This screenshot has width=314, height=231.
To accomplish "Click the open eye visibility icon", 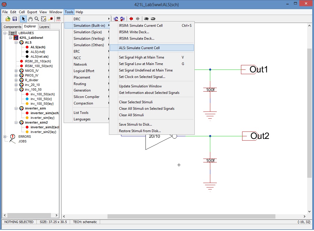I will [146, 19].
